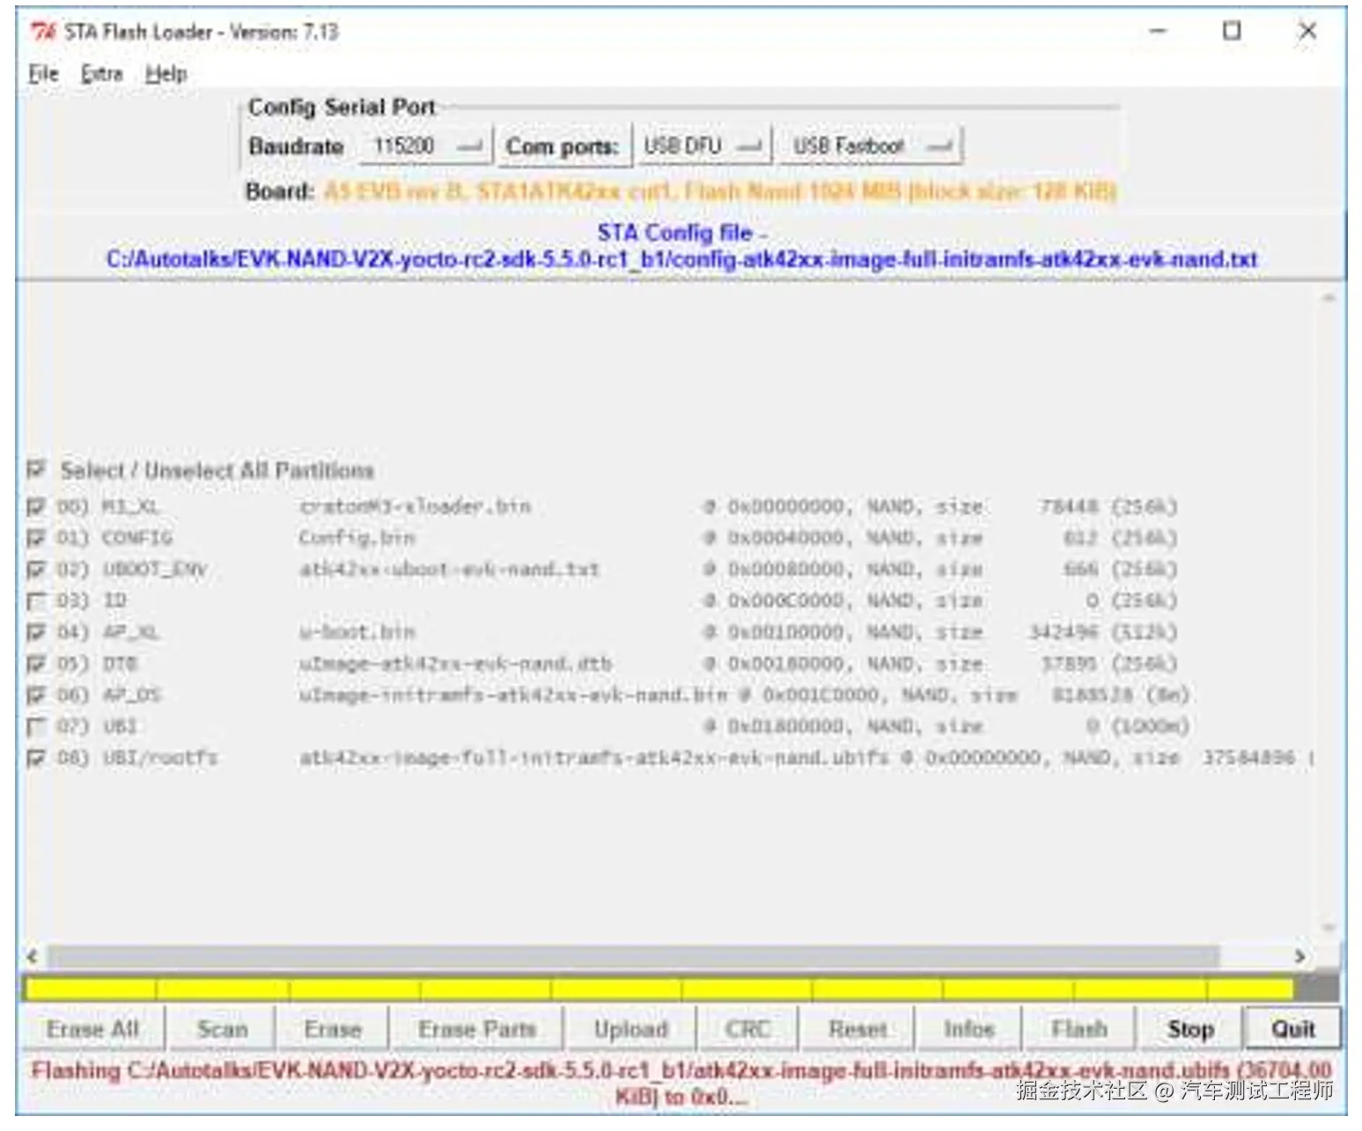Click the horizontal scrollbar right arrow

pyautogui.click(x=1299, y=957)
